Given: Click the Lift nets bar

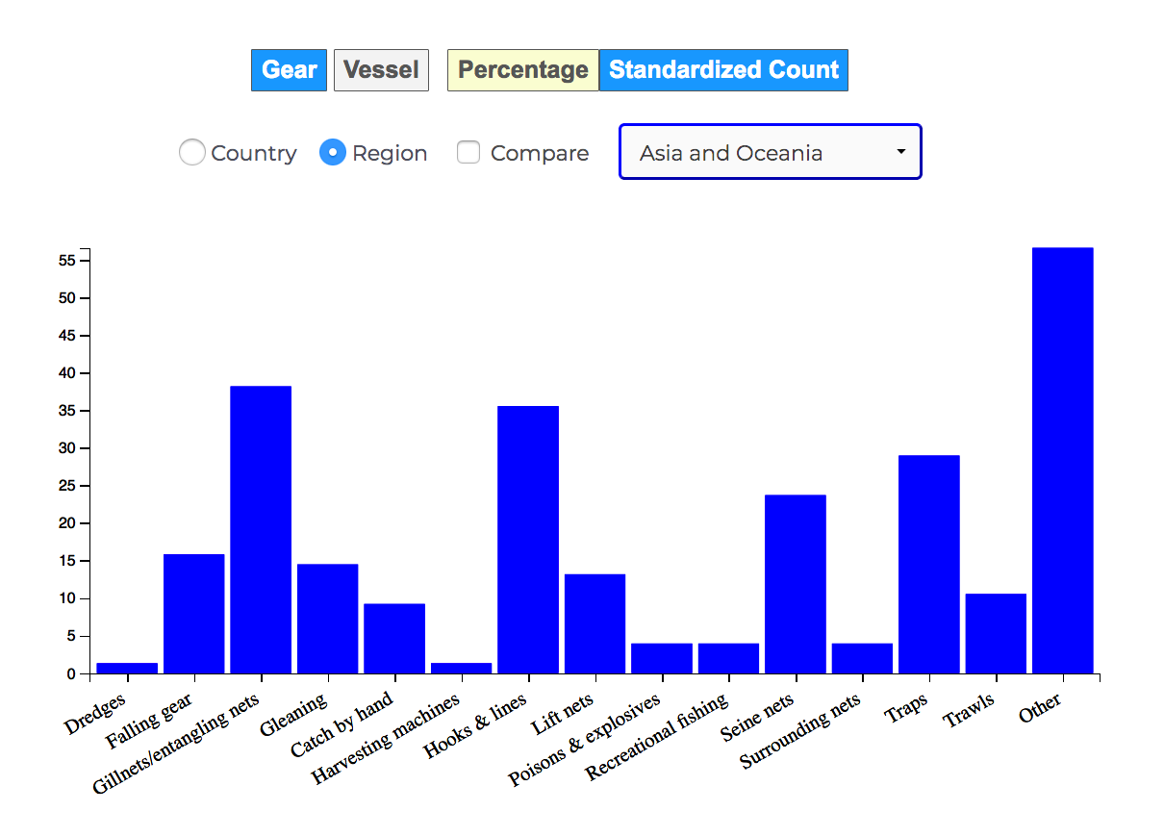Looking at the screenshot, I should (x=595, y=623).
